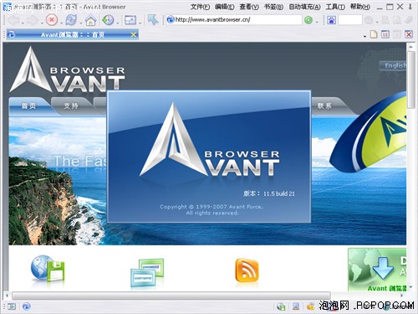Open the 首页 site navigation tab
Viewport: 418px width, 314px height.
click(29, 106)
